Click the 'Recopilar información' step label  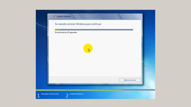click(50, 94)
